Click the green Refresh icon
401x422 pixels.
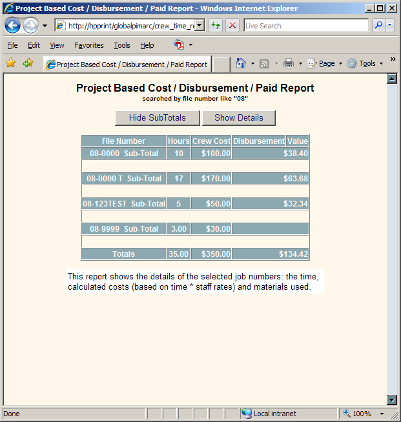pyautogui.click(x=216, y=26)
